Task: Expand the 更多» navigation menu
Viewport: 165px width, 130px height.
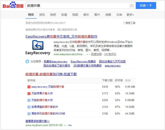Action: tap(130, 15)
